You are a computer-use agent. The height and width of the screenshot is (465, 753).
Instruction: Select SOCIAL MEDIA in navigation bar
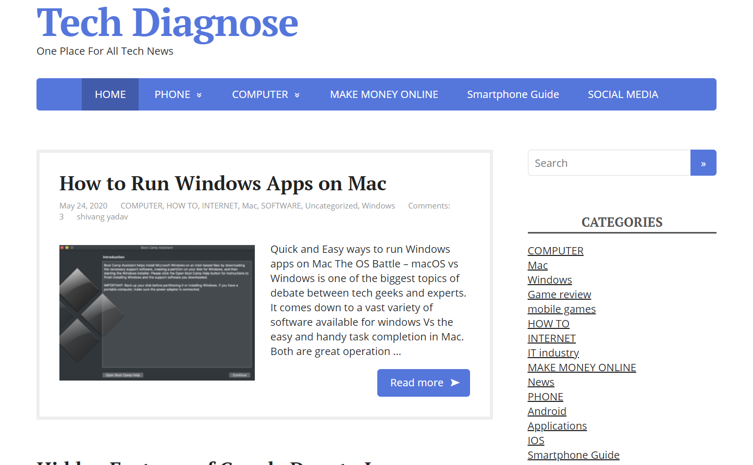click(x=623, y=94)
